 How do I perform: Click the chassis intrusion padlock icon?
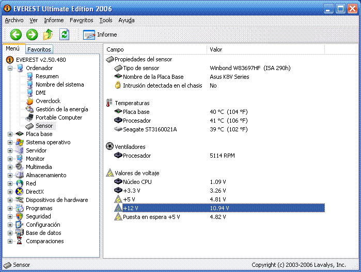(x=118, y=85)
